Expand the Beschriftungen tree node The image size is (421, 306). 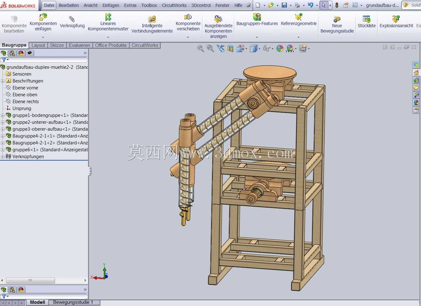(x=3, y=81)
